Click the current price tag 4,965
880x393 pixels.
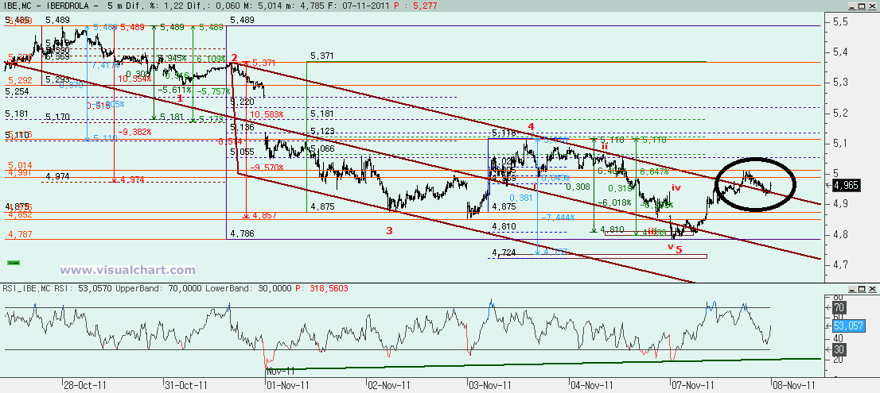[846, 185]
